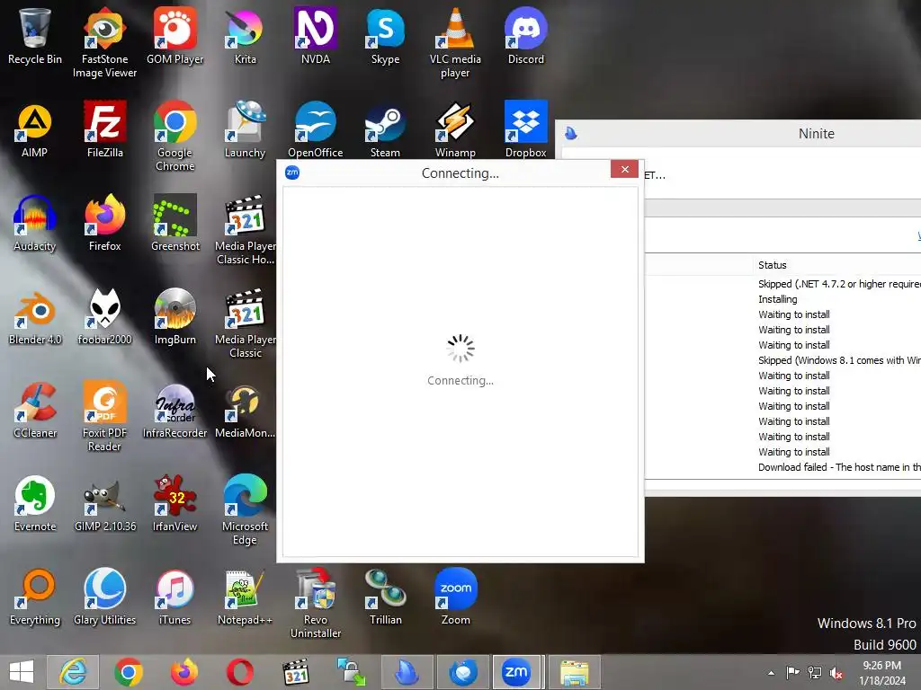Viewport: 921px width, 690px height.
Task: Select the iTunes desktop icon
Action: [175, 597]
